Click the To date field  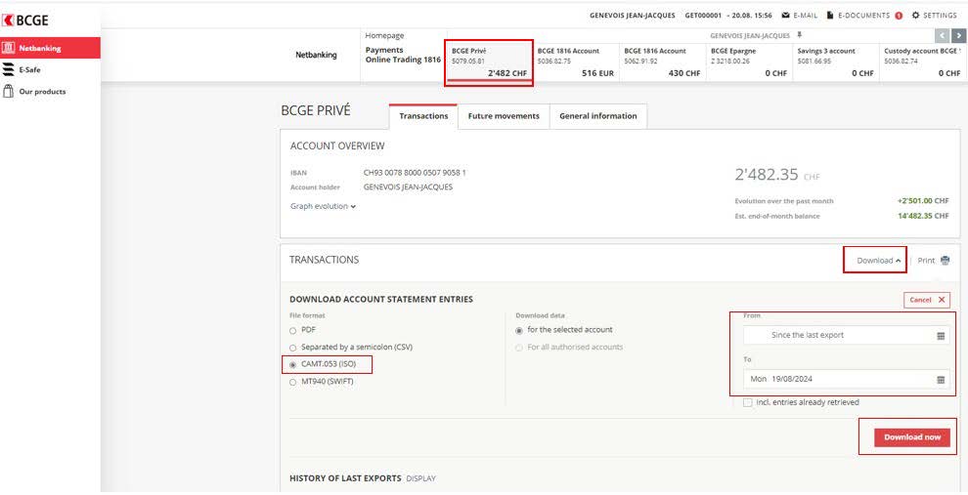point(847,379)
